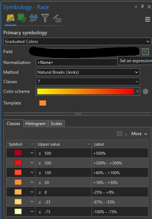Open the Symbology pane hamburger menu

click(x=148, y=20)
